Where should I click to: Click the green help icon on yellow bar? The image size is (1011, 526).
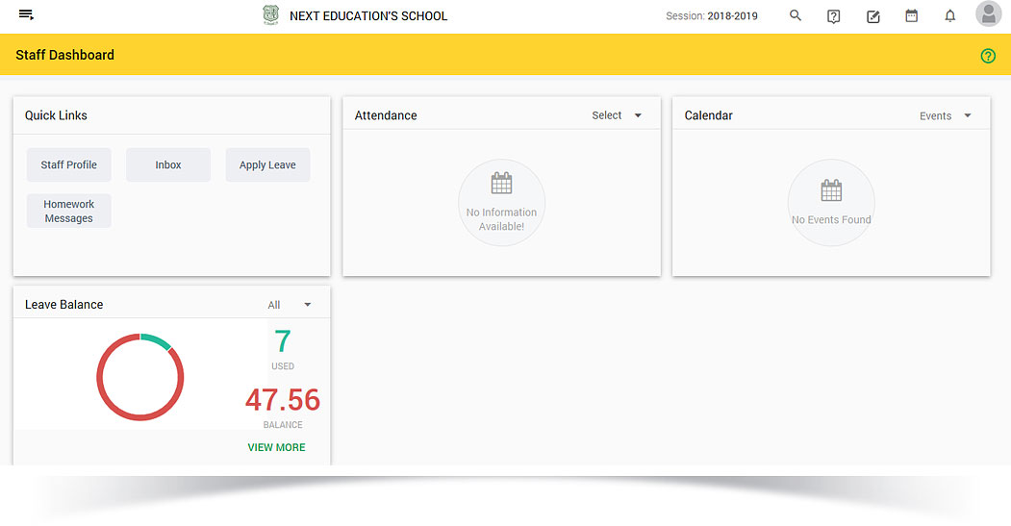point(988,56)
